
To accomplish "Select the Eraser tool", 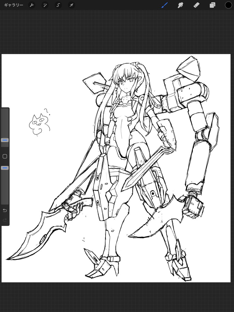I will (197, 5).
